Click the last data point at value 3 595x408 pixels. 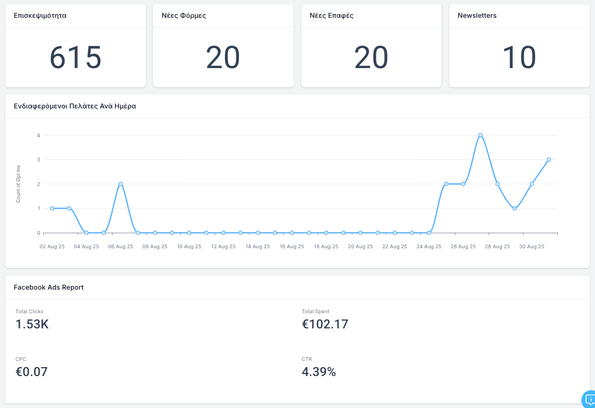549,160
